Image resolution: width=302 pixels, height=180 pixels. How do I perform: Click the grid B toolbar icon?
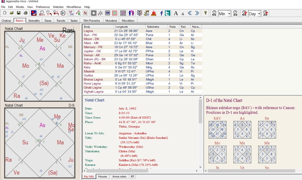[123, 13]
